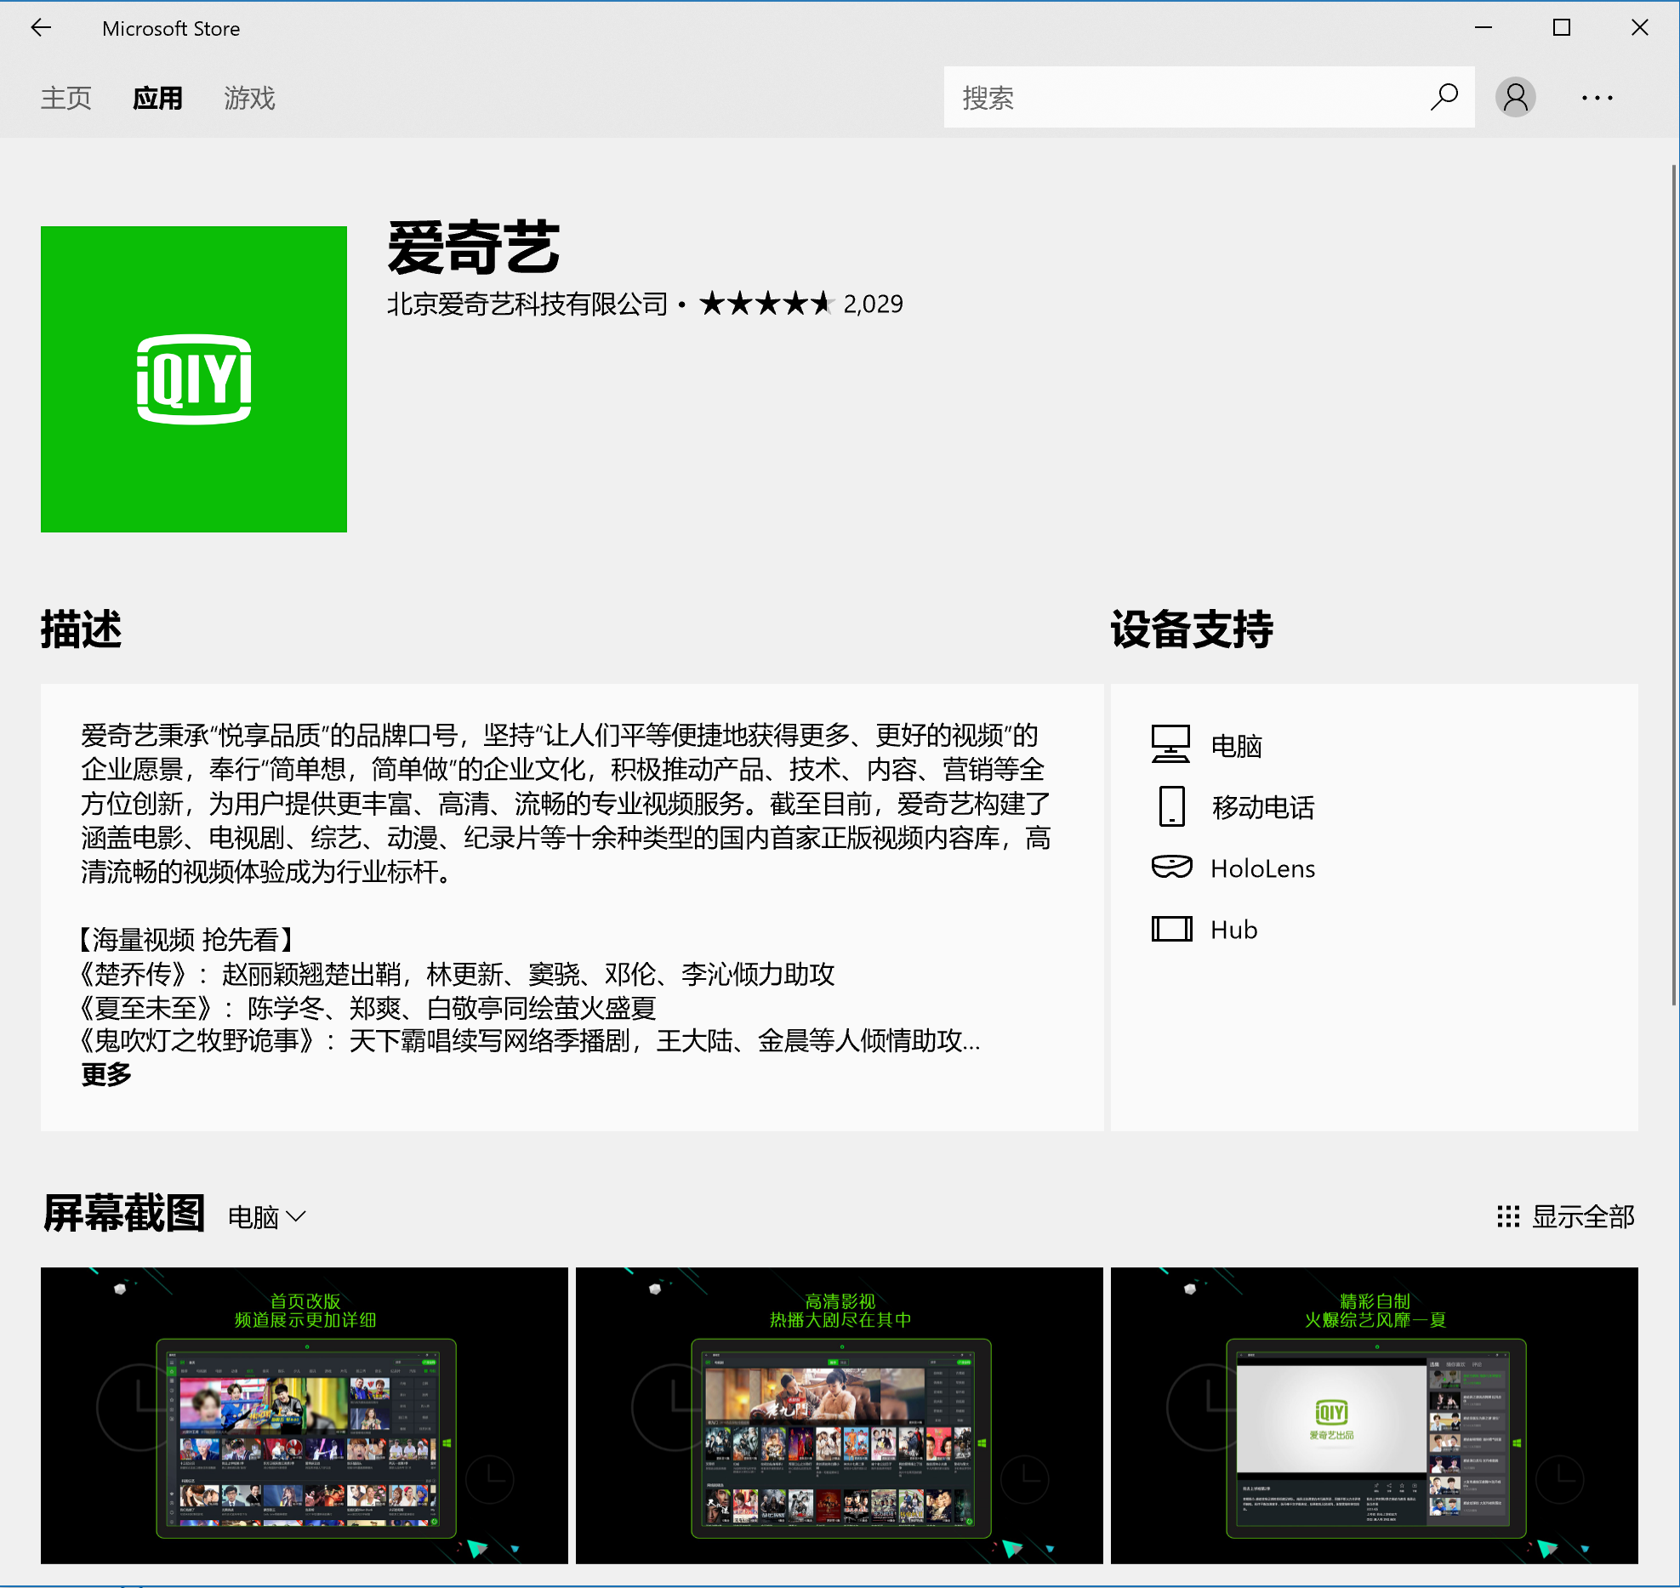The height and width of the screenshot is (1588, 1680).
Task: Click the 《夏至未至》 description line
Action: [367, 1008]
